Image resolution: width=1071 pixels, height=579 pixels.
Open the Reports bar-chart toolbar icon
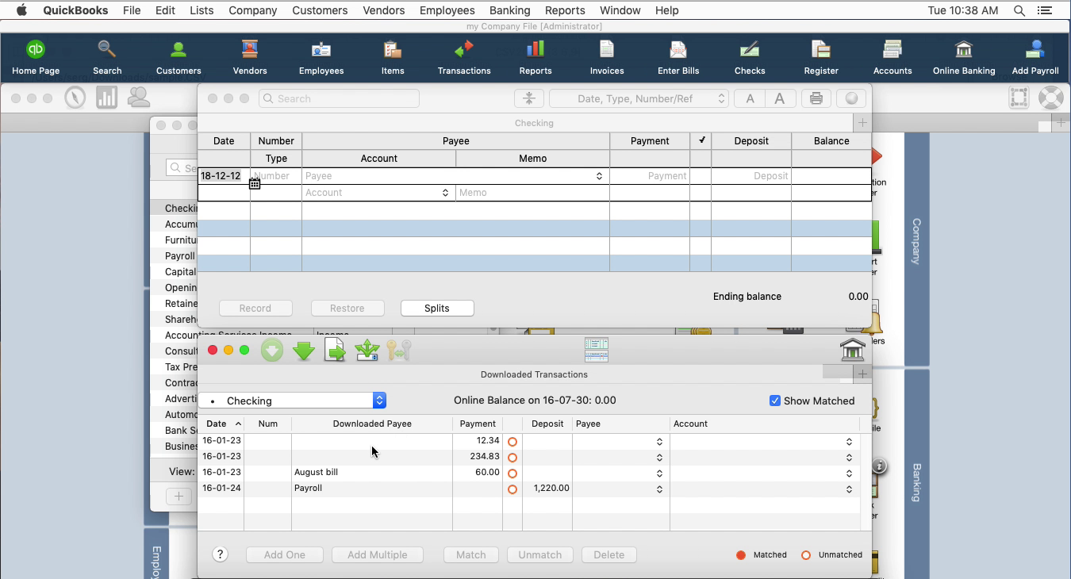click(x=535, y=57)
